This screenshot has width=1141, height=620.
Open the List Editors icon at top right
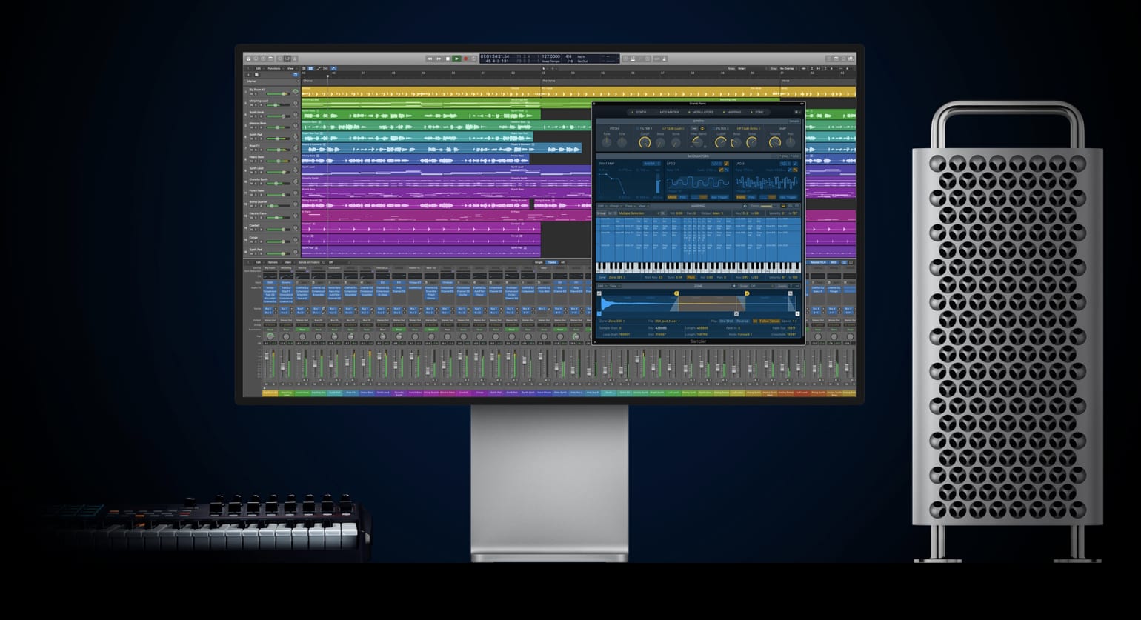829,59
